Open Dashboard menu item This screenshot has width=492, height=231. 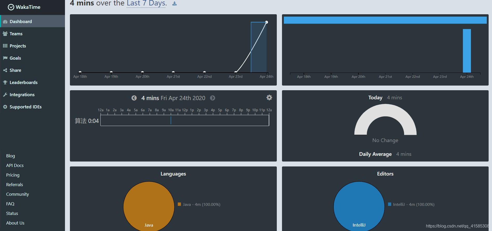(x=32, y=21)
